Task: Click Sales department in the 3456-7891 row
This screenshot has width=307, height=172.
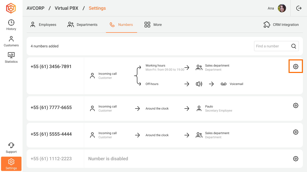Action: click(x=217, y=66)
